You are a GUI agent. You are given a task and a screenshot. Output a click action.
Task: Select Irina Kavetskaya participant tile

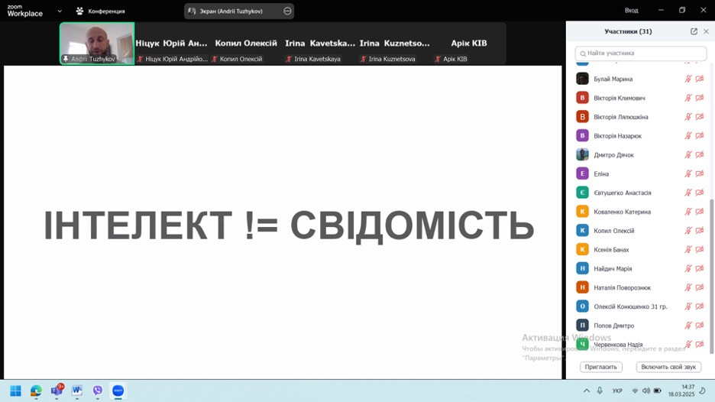tap(320, 44)
